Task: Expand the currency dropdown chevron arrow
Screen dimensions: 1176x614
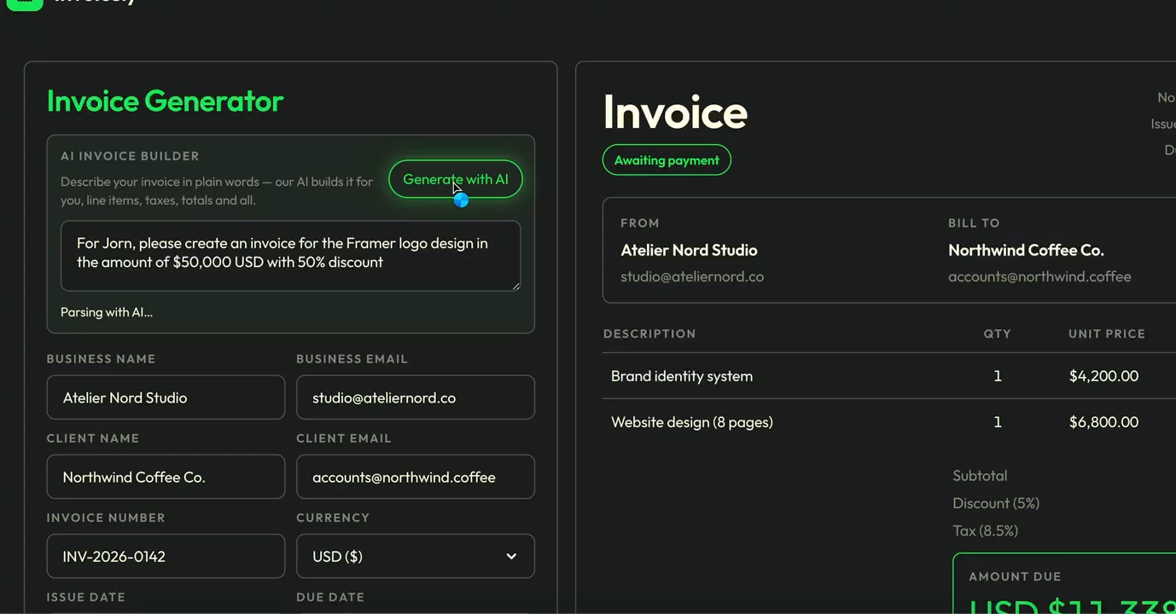Action: 511,556
